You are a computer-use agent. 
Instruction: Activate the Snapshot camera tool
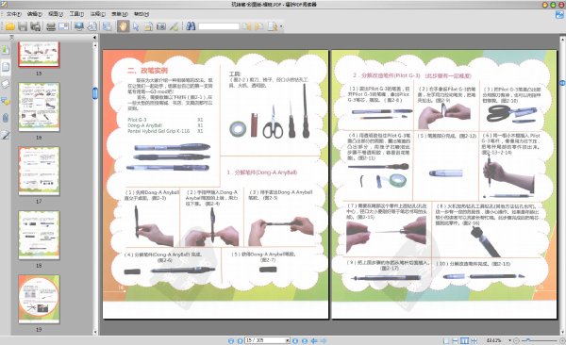click(x=161, y=26)
